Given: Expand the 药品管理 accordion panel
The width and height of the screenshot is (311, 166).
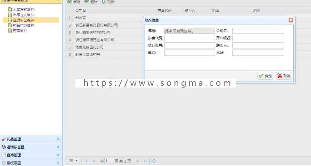Looking at the screenshot, I should [58, 139].
